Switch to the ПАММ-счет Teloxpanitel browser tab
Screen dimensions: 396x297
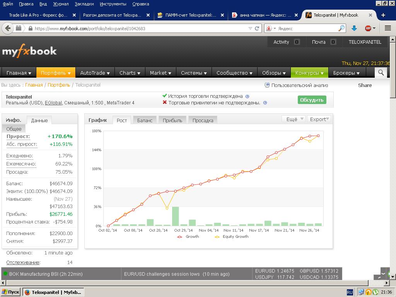coord(190,15)
